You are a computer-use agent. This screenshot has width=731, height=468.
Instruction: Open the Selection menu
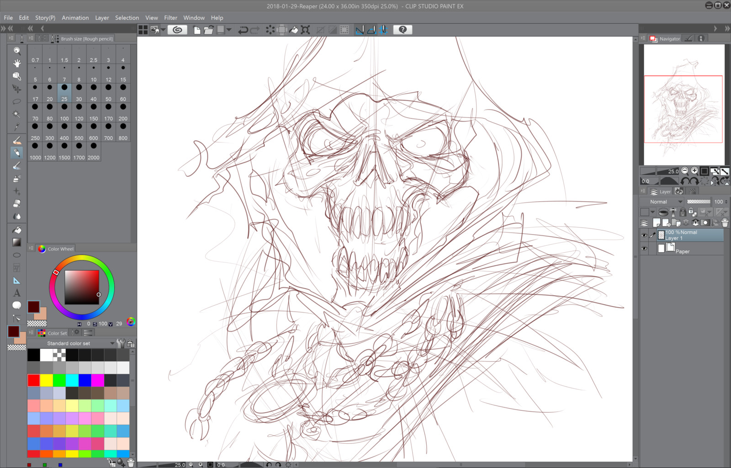tap(127, 18)
